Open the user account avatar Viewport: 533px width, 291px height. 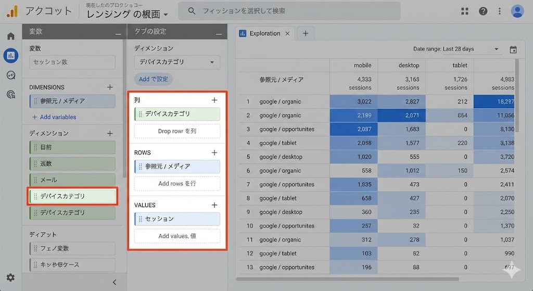517,11
